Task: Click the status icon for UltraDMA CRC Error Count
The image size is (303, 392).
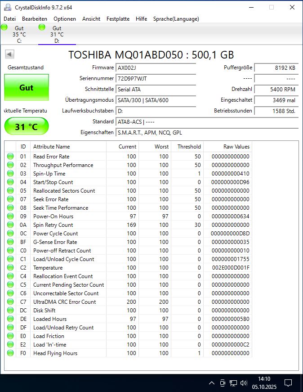Action: (10, 302)
